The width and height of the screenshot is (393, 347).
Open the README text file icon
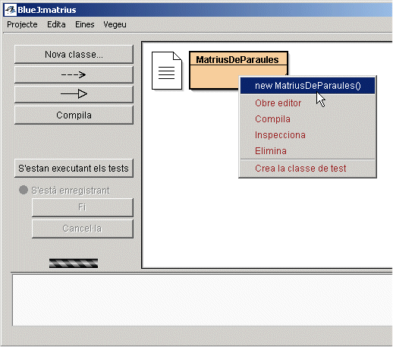pos(167,71)
